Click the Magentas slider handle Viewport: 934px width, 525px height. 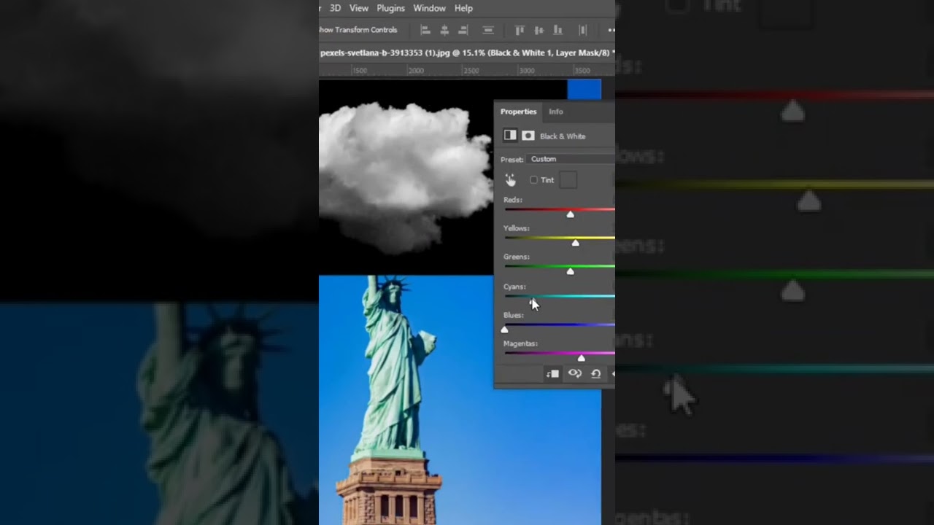coord(582,358)
